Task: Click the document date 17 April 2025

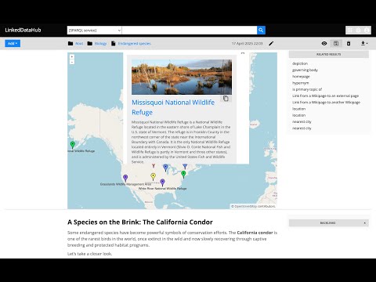Action: click(247, 44)
